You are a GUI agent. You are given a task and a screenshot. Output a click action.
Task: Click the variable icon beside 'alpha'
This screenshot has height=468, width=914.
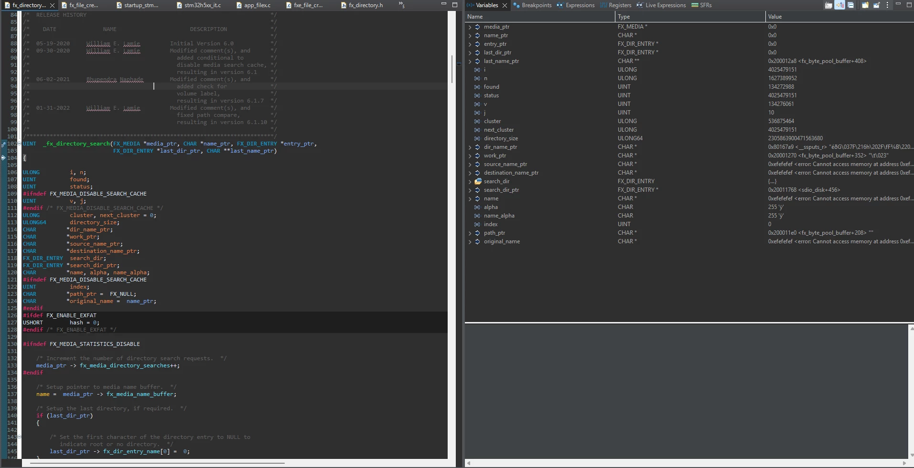point(477,207)
